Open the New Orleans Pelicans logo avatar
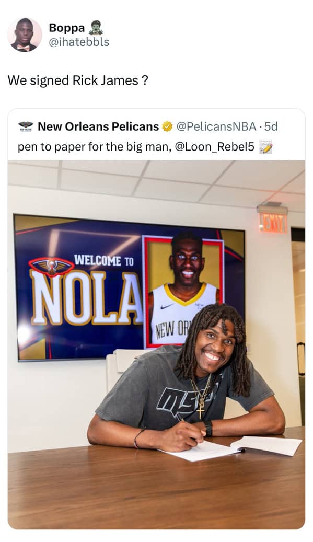Image resolution: width=313 pixels, height=542 pixels. (x=26, y=126)
